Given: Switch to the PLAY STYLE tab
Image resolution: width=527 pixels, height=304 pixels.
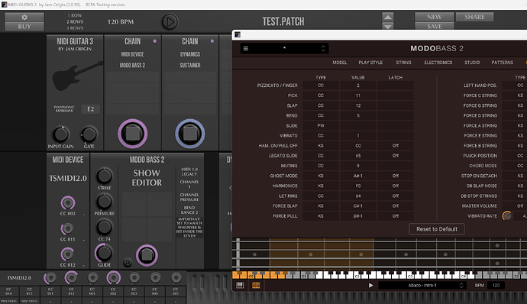Looking at the screenshot, I should pos(370,63).
